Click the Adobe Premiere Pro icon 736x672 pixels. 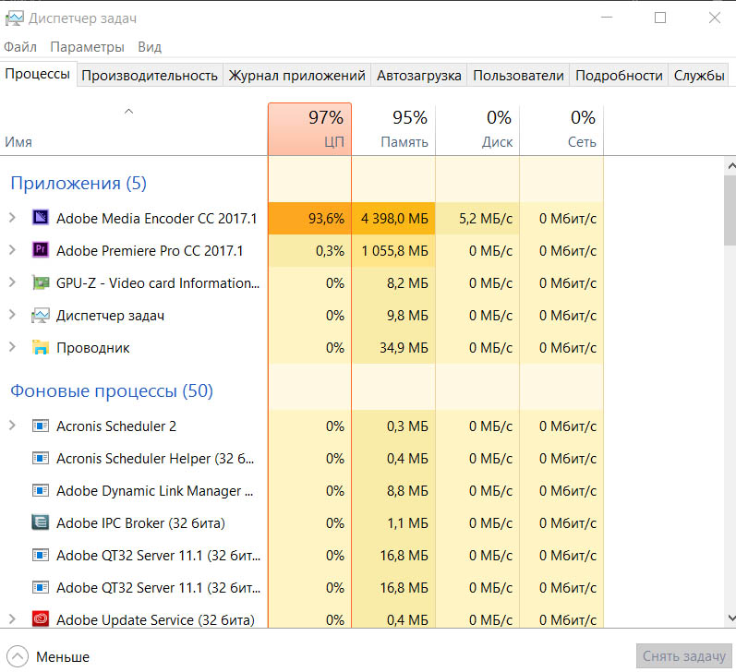[41, 250]
